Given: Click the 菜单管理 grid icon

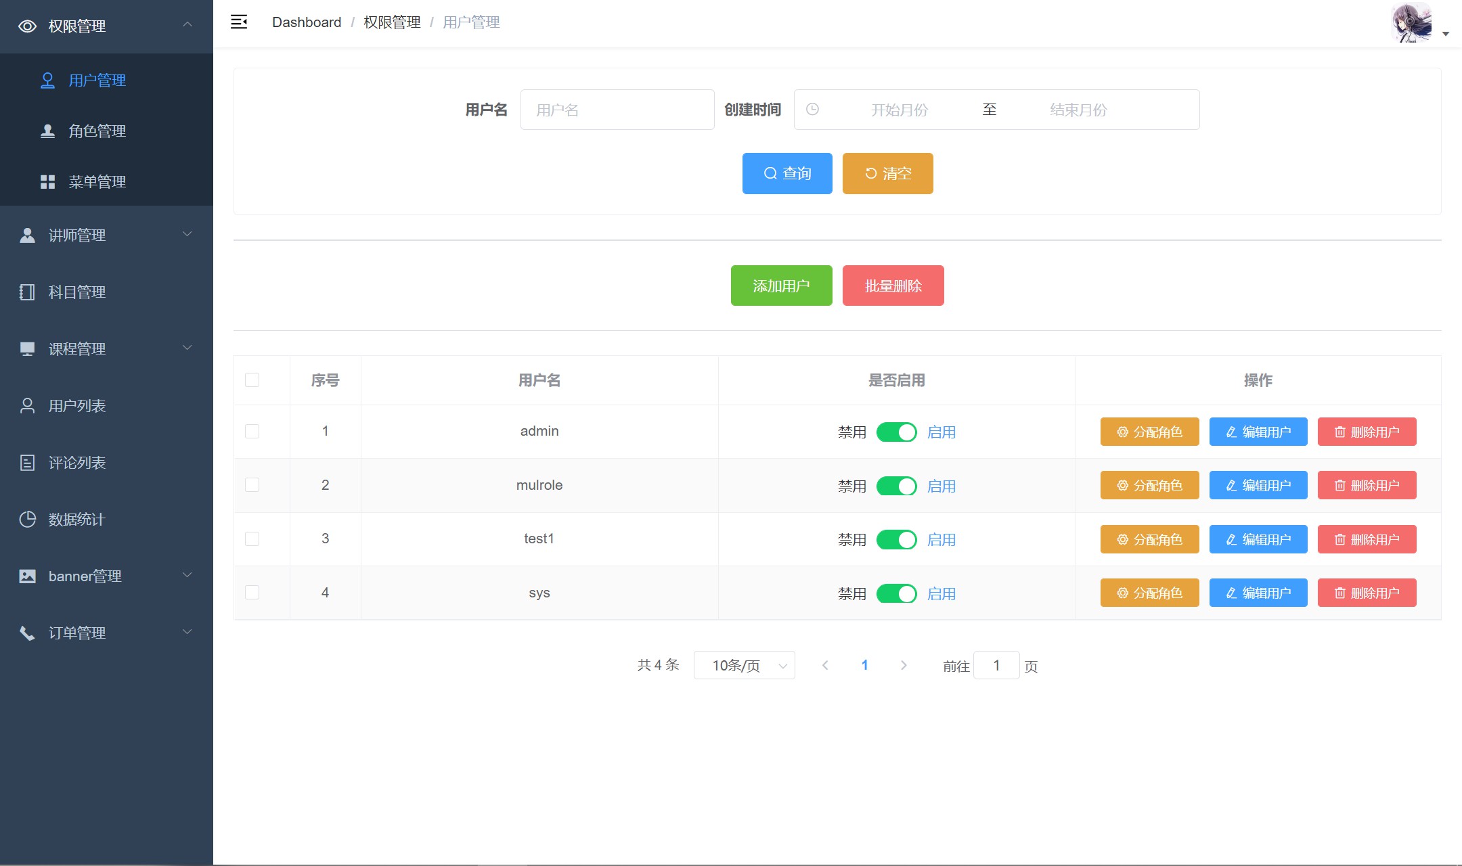Looking at the screenshot, I should [47, 182].
